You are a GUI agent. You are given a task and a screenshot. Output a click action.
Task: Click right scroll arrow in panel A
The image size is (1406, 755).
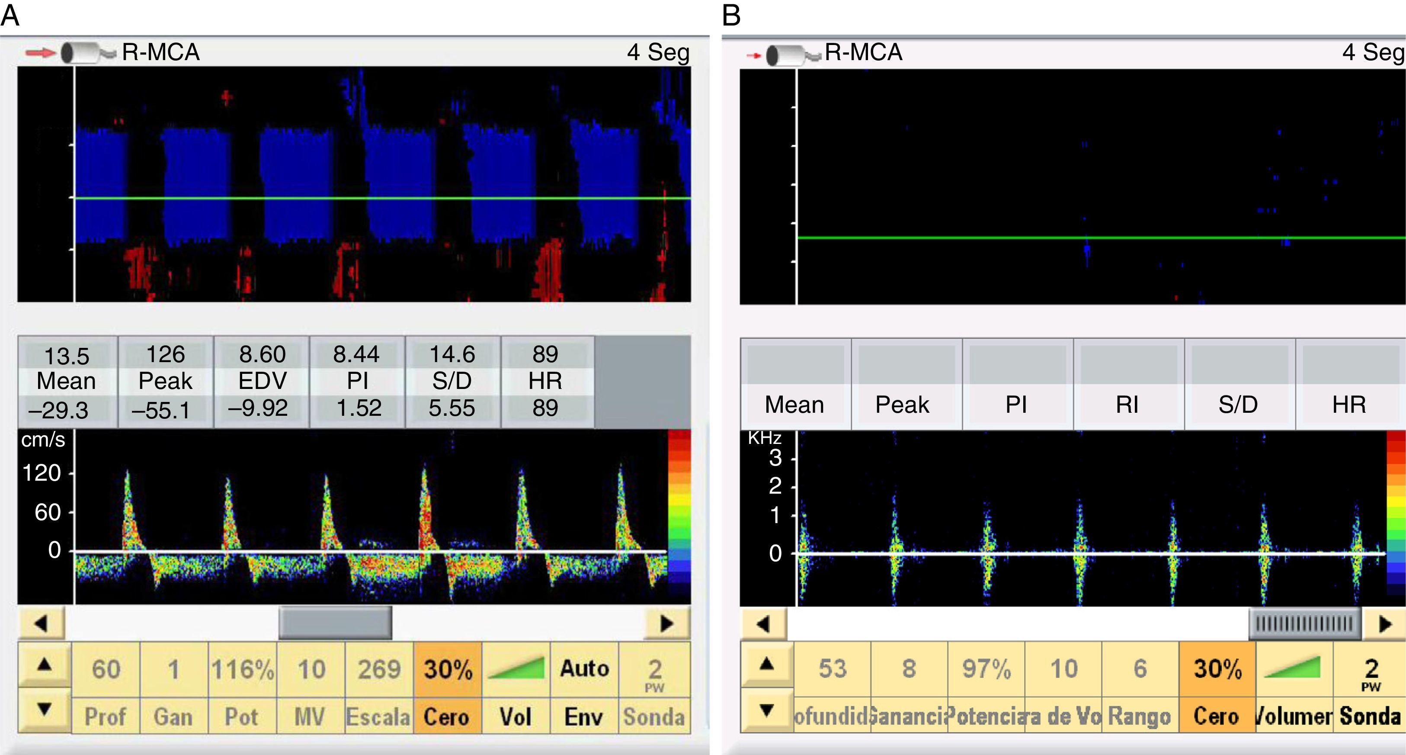[666, 623]
